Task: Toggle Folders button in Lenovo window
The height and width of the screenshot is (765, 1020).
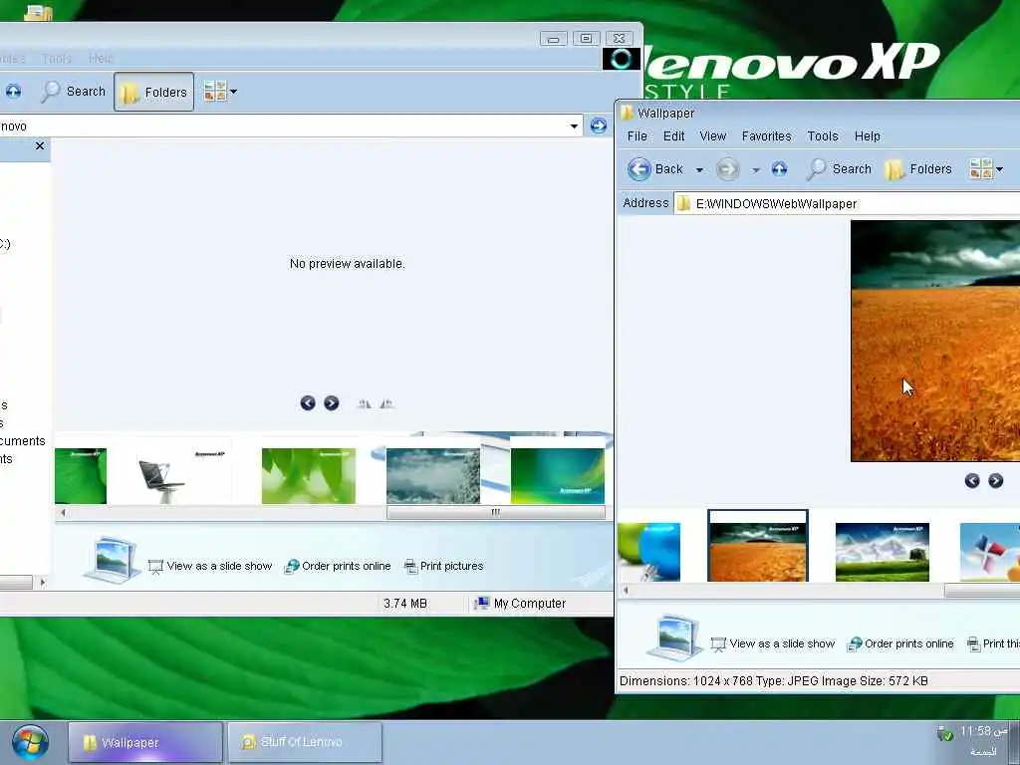Action: [154, 92]
